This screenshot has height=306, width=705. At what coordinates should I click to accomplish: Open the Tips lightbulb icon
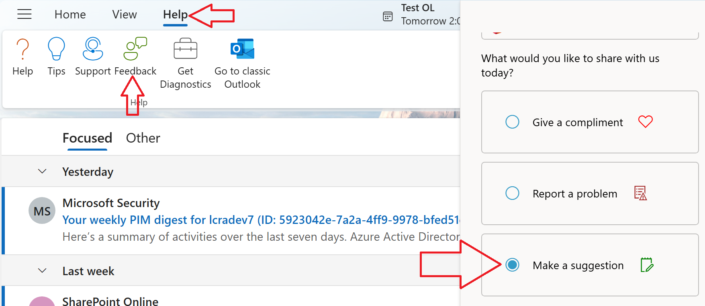(x=56, y=48)
